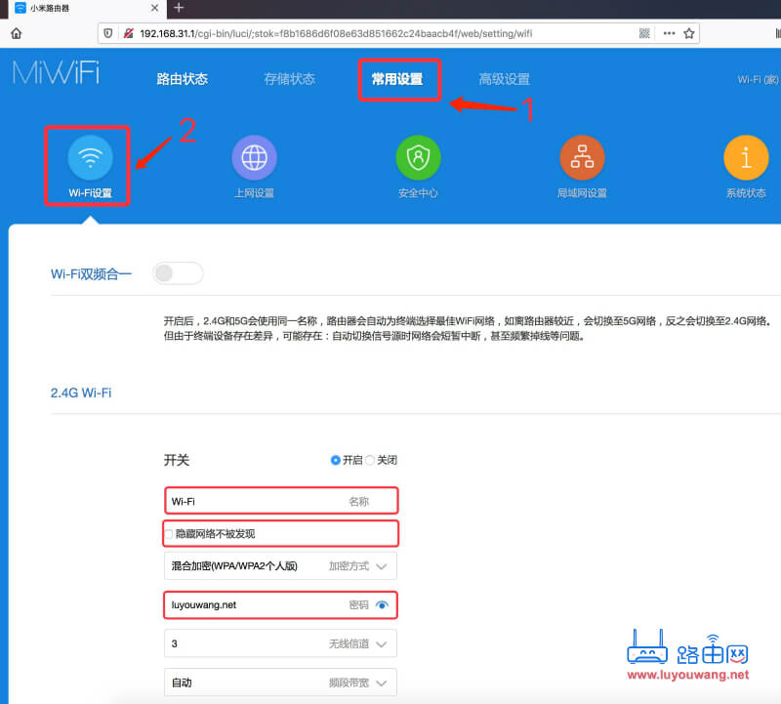Viewport: 781px width, 704px height.
Task: Click the 系统状态 icon
Action: (x=746, y=158)
